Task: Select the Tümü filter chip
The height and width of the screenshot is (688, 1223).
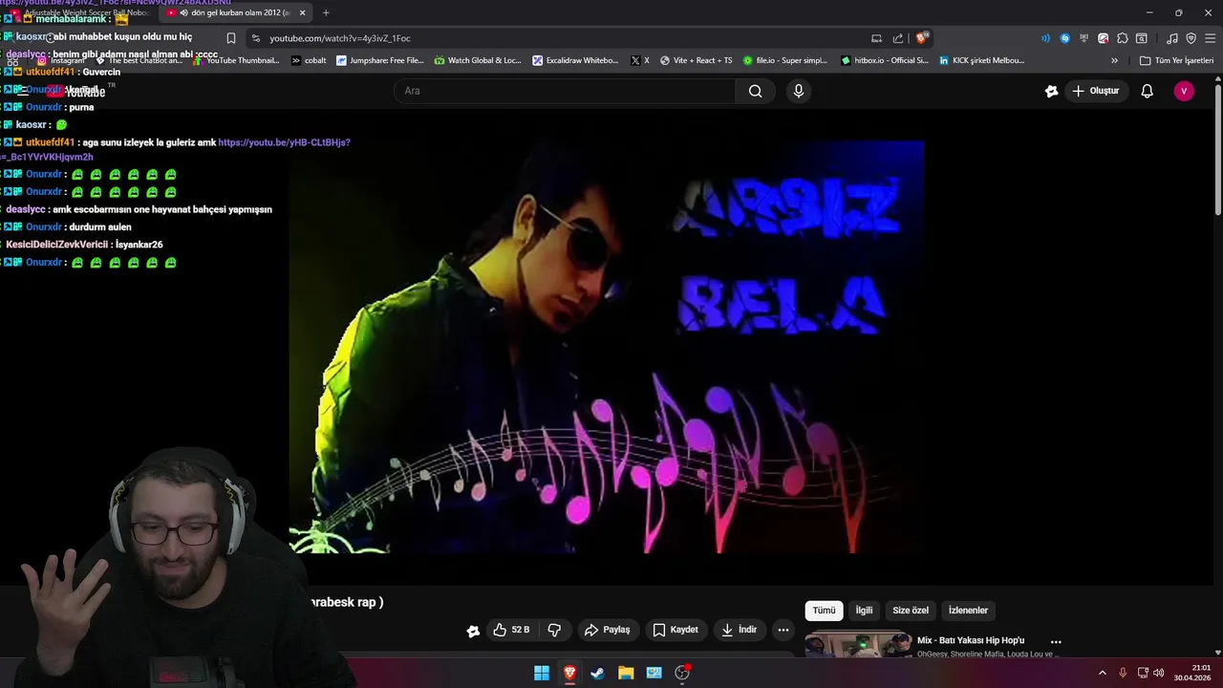Action: coord(824,611)
